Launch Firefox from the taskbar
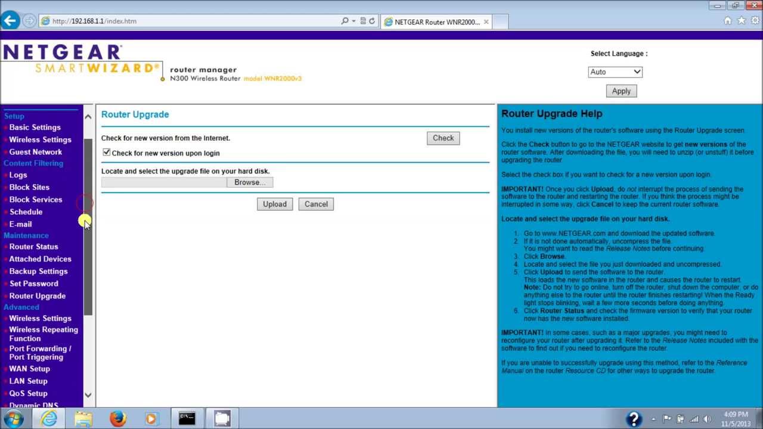 coord(117,418)
